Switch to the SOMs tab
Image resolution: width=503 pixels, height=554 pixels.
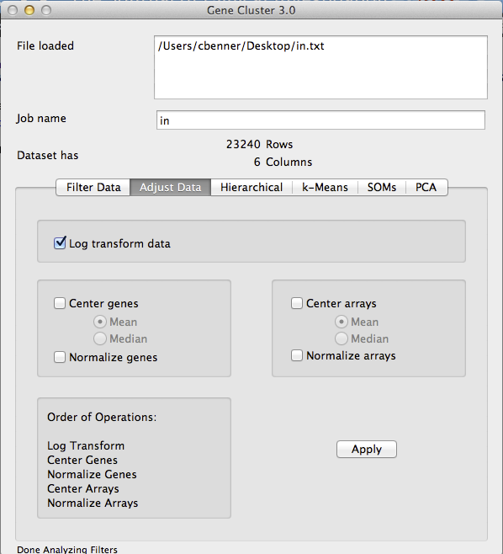(382, 187)
